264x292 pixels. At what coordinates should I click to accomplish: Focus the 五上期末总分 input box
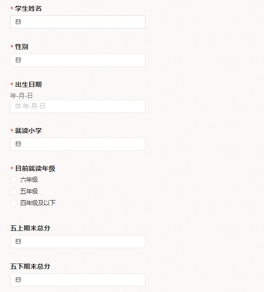click(78, 242)
